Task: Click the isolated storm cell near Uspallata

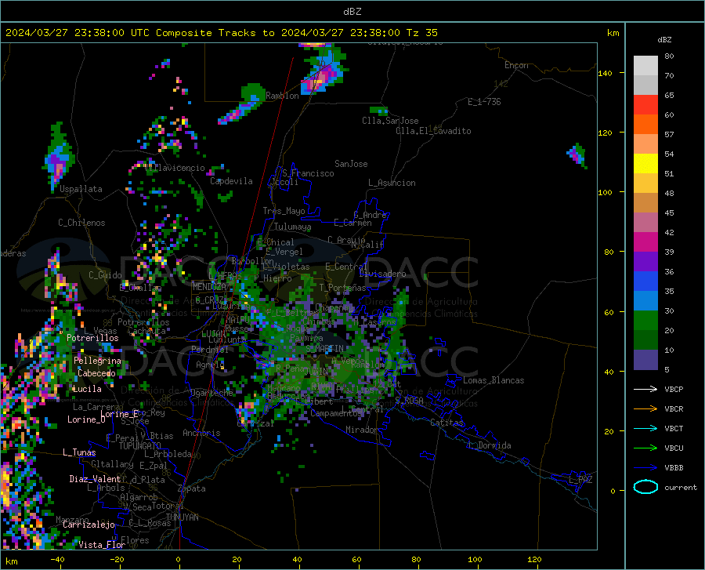Action: (x=59, y=158)
